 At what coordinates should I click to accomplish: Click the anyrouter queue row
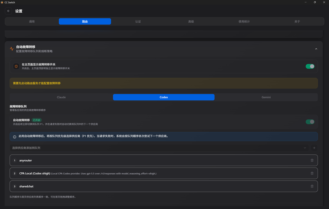pos(164,160)
